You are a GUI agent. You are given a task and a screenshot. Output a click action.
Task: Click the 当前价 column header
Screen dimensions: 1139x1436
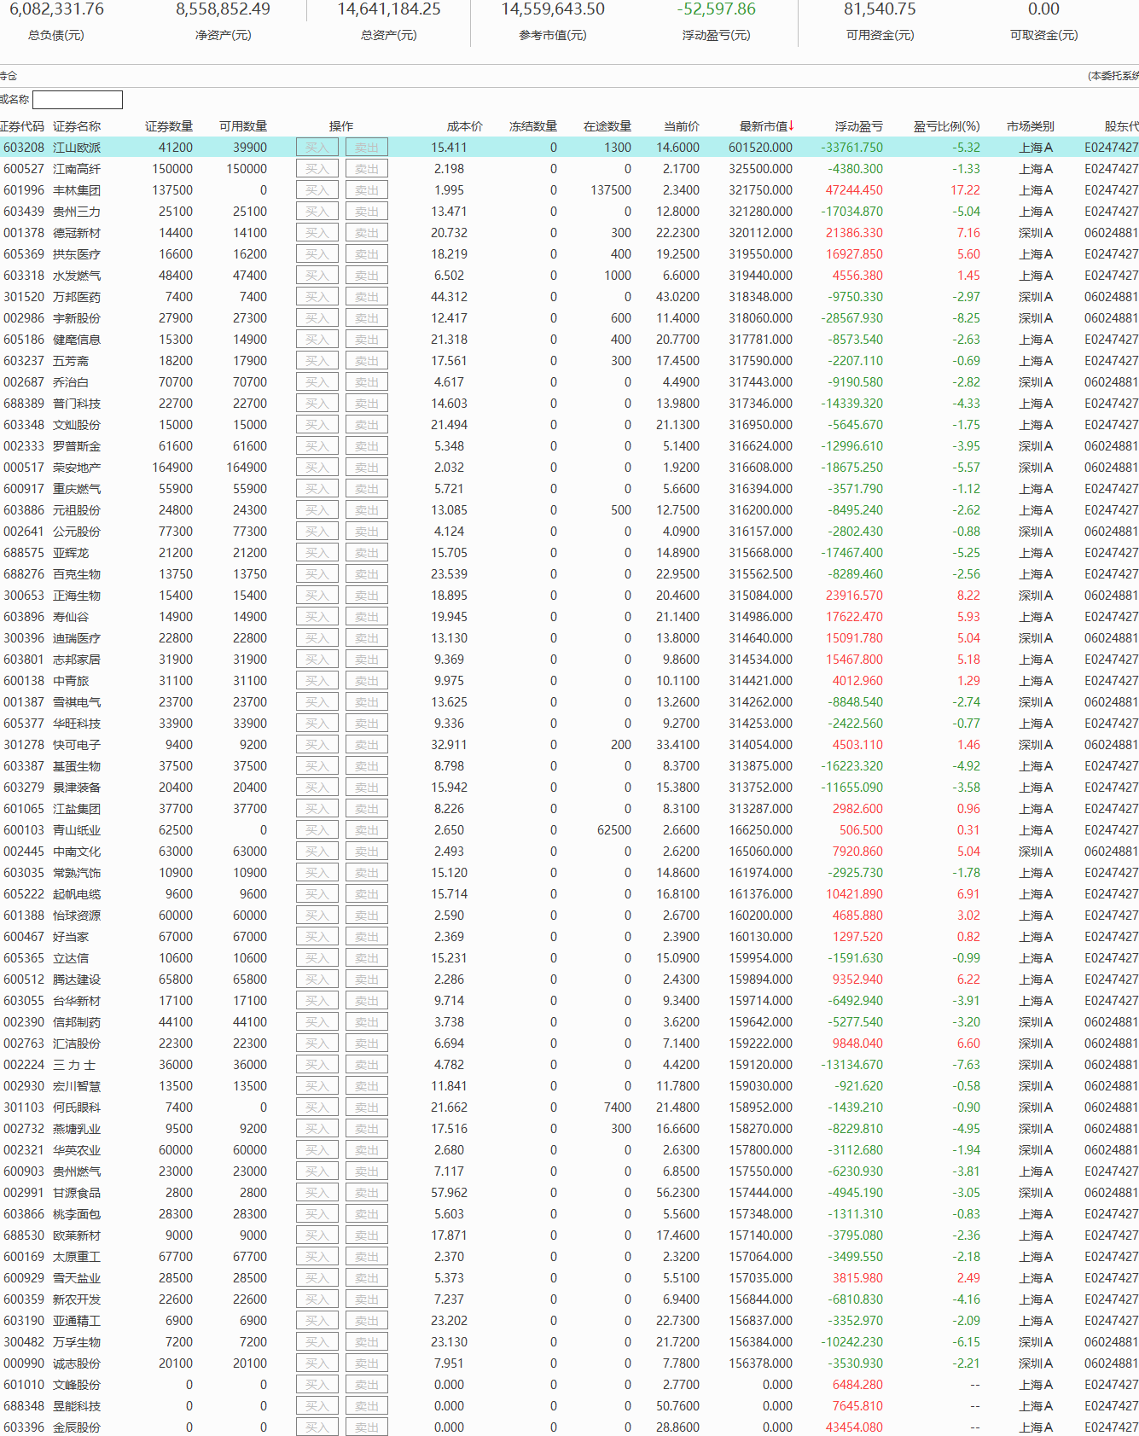pos(681,126)
